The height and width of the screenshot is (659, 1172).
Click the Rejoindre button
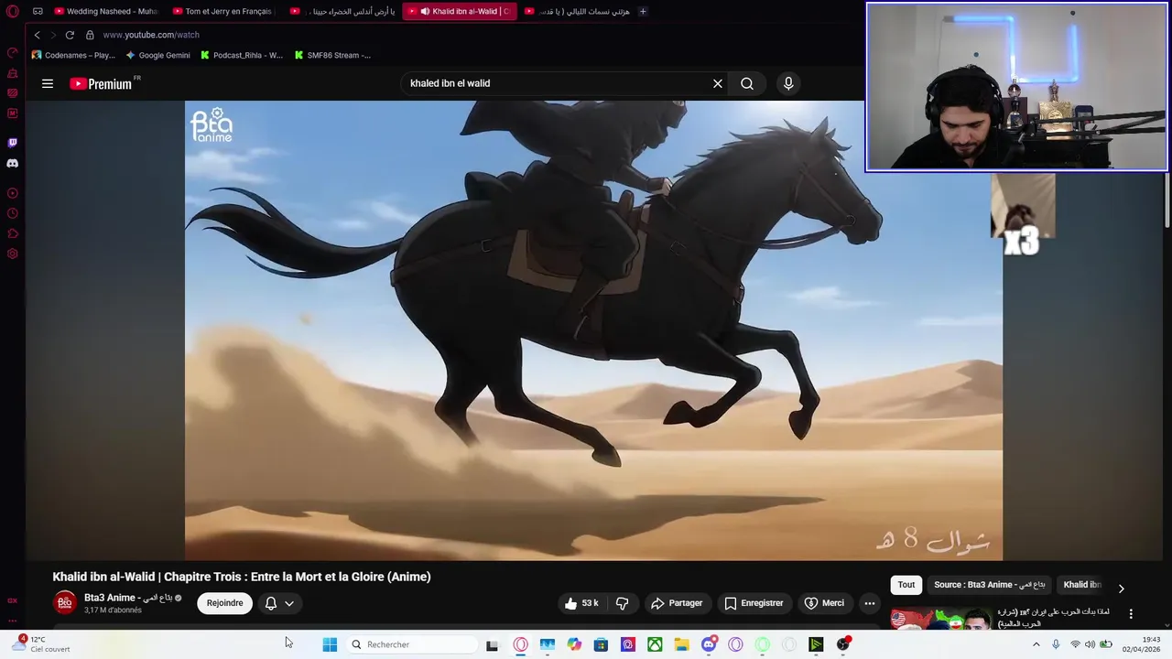[x=225, y=603]
